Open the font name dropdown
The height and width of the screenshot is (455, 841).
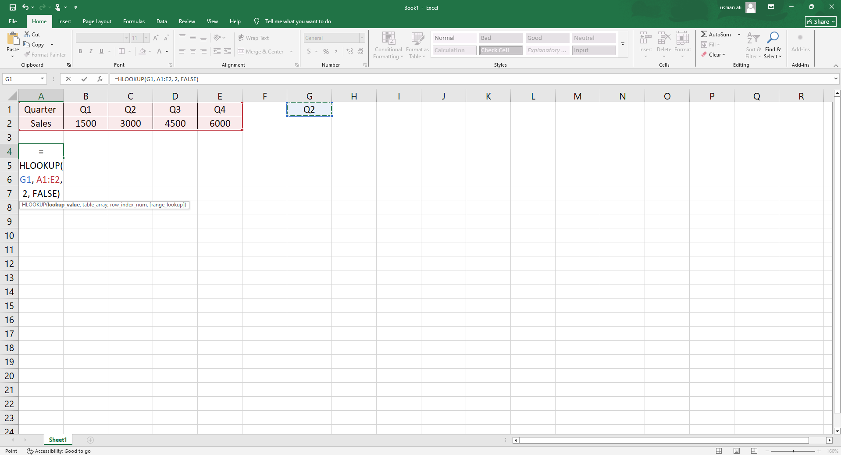[x=126, y=38]
